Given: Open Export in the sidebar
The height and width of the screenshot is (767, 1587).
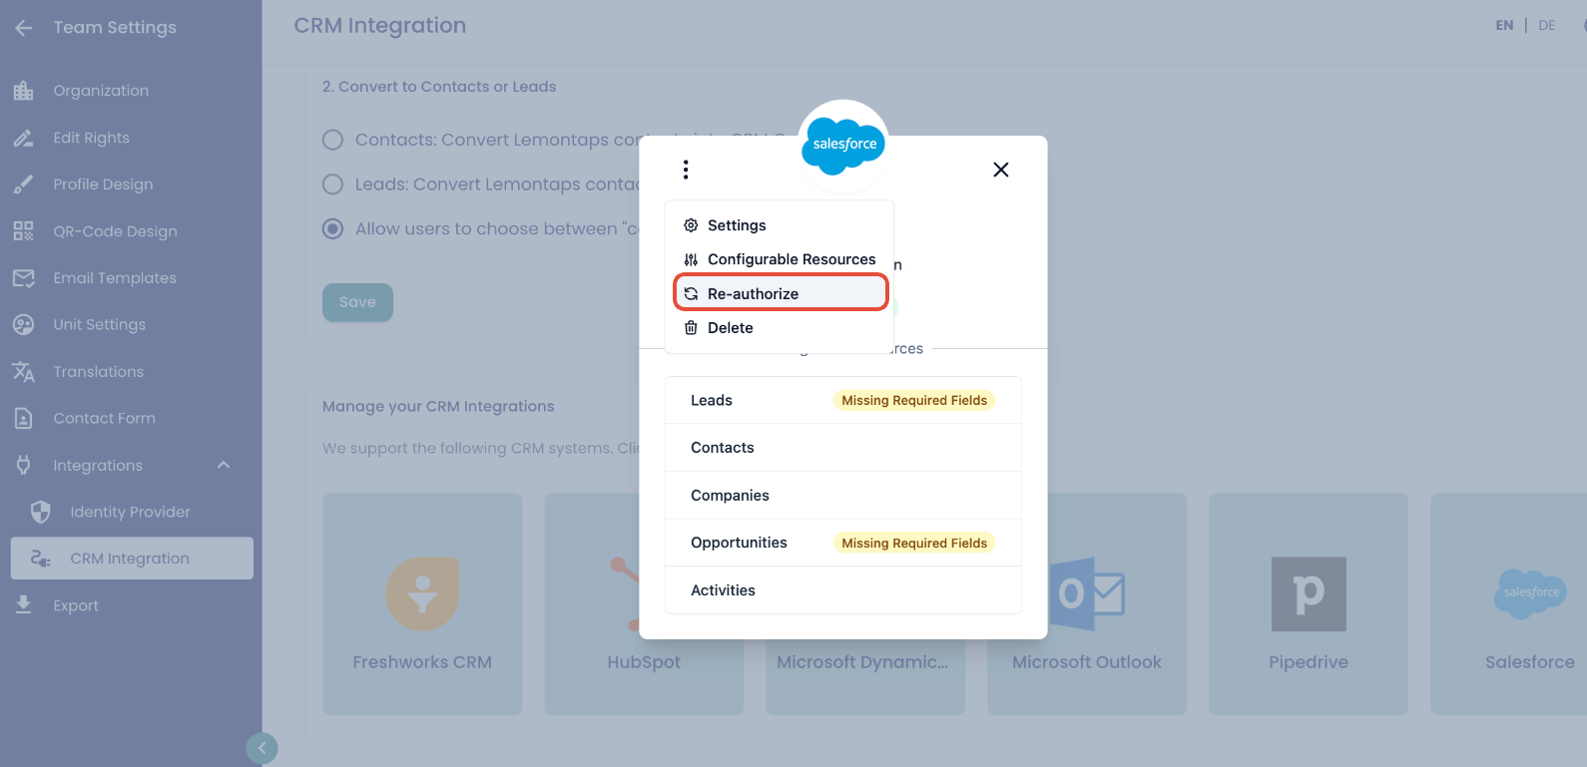Looking at the screenshot, I should click(x=76, y=605).
